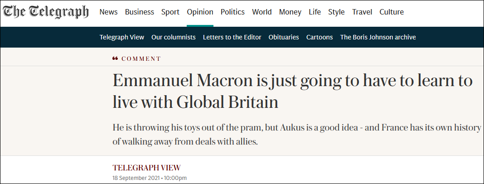Open the World section
Viewport: 484px width, 184px height.
262,12
